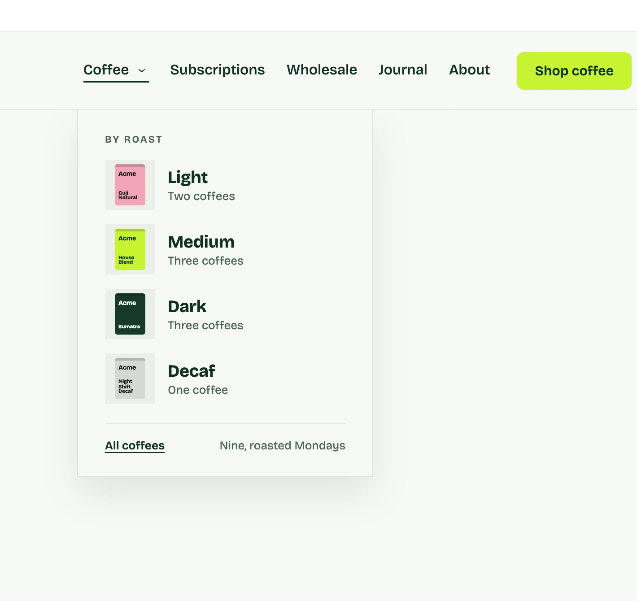Click the 'Nine, roasted Mondays' text
637x601 pixels.
click(x=283, y=446)
